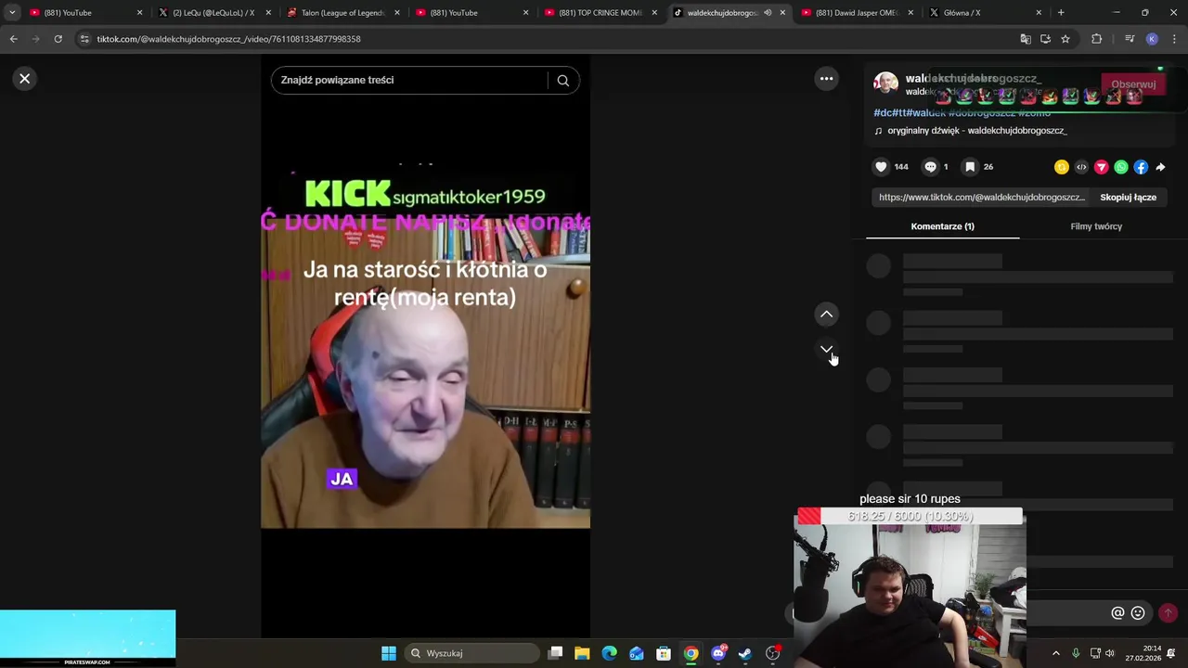Open Steam from the taskbar
This screenshot has height=668, width=1188.
pyautogui.click(x=745, y=653)
